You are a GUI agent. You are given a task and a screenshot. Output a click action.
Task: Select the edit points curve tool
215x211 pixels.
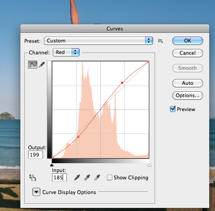point(33,64)
